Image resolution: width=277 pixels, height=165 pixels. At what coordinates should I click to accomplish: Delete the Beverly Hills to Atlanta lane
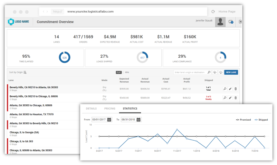pyautogui.click(x=236, y=88)
